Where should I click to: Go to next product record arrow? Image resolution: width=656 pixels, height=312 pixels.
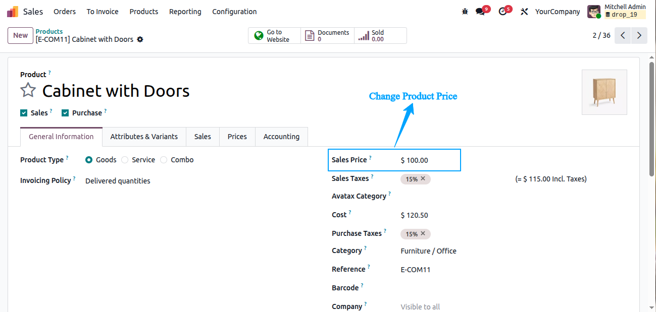(639, 35)
